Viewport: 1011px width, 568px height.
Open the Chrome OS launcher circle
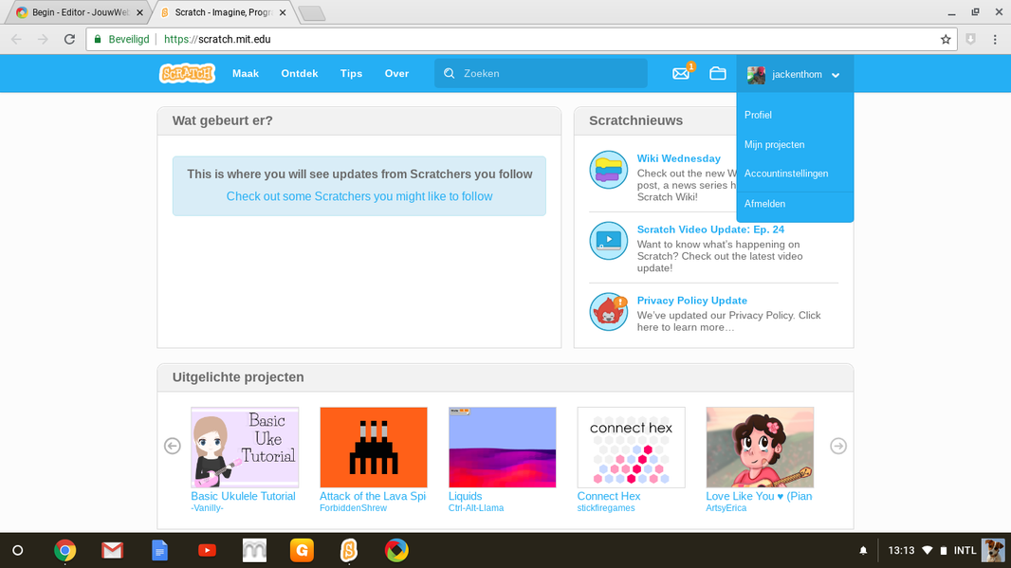tap(18, 551)
